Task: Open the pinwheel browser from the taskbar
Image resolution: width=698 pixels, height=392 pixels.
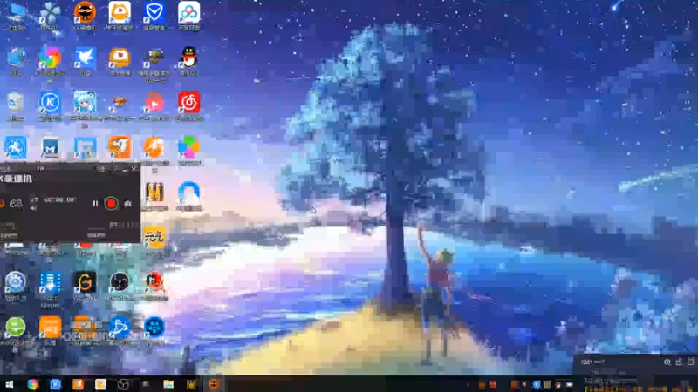Action: pos(32,384)
